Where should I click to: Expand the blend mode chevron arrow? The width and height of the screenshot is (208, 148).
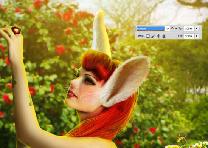click(168, 29)
